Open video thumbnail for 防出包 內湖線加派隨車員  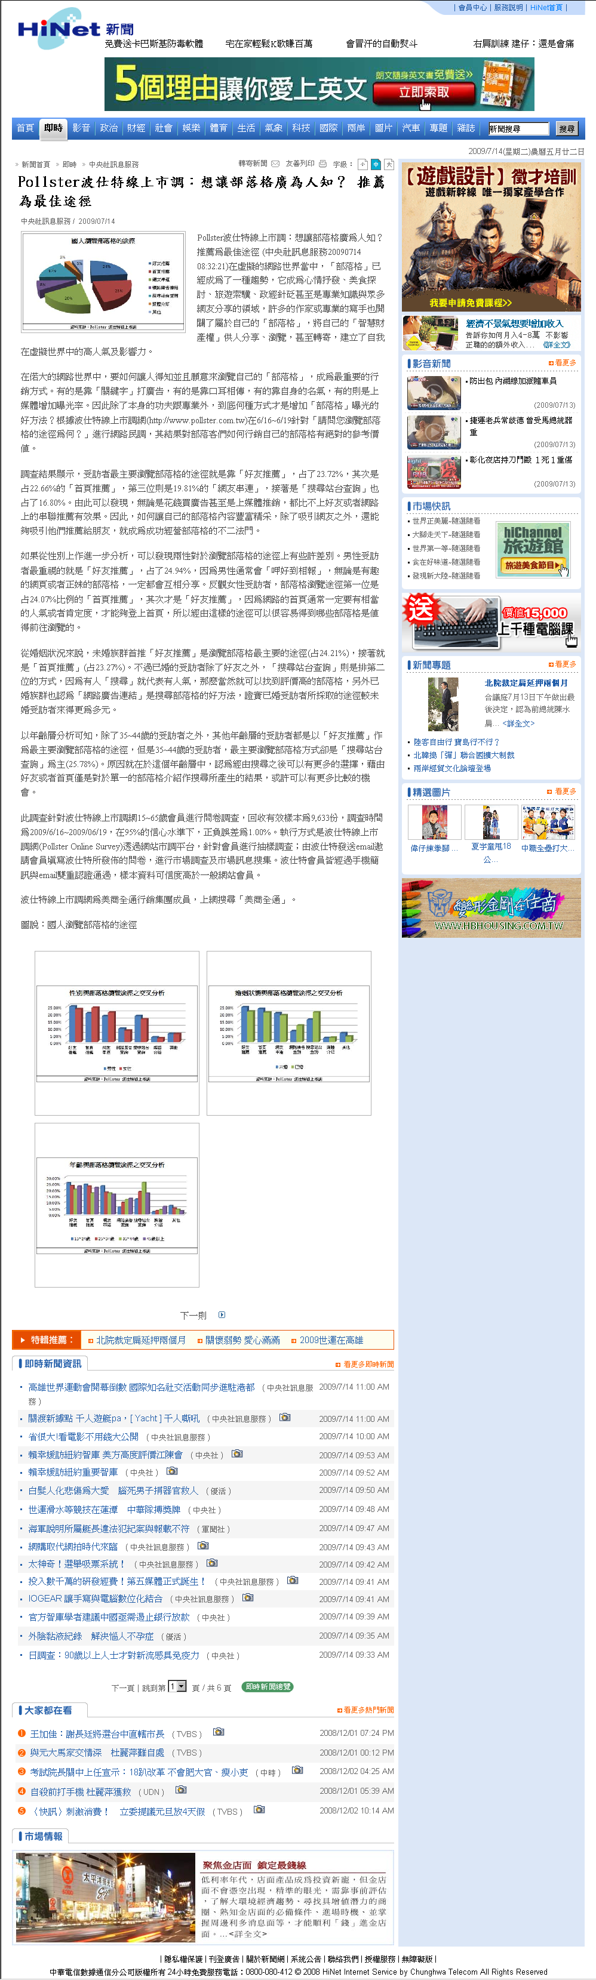pos(434,393)
